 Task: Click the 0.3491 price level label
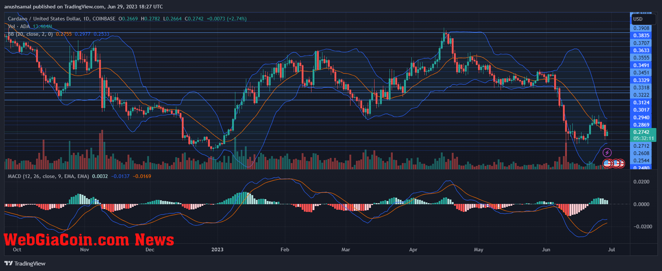(x=641, y=65)
